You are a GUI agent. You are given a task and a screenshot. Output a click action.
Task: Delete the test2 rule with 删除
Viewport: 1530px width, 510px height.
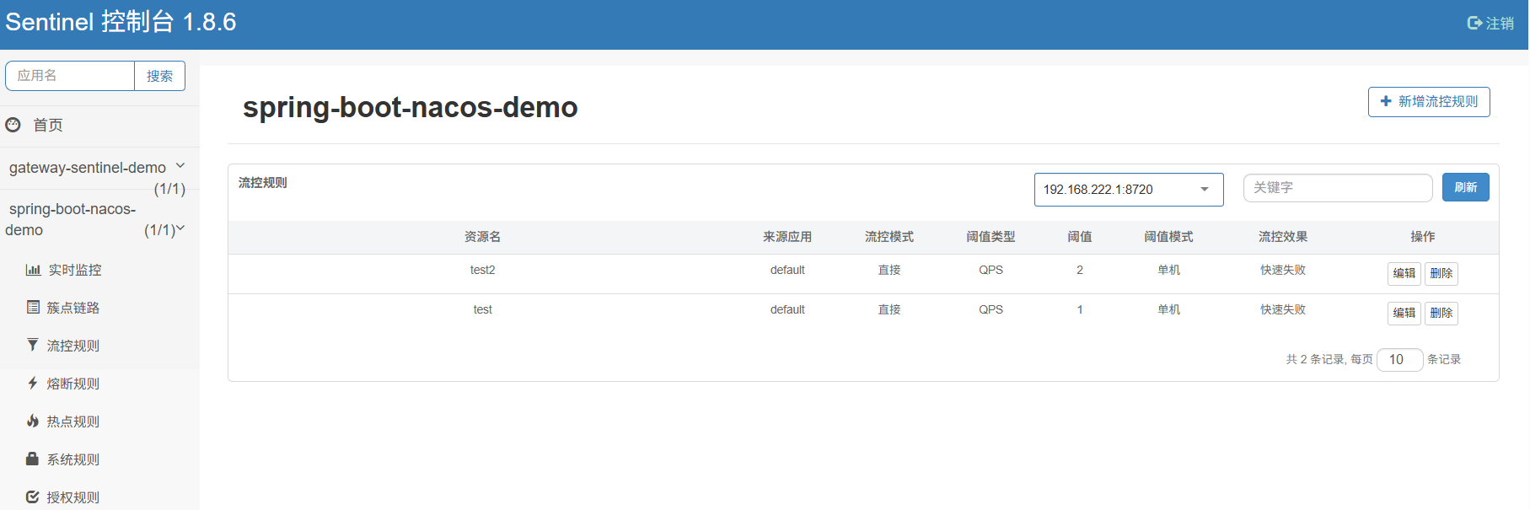(1441, 273)
